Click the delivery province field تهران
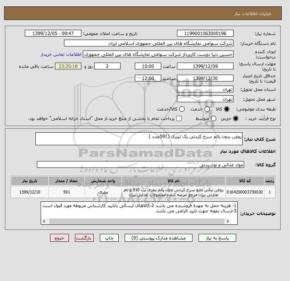Screen dimensions: 290x281 click(205, 89)
